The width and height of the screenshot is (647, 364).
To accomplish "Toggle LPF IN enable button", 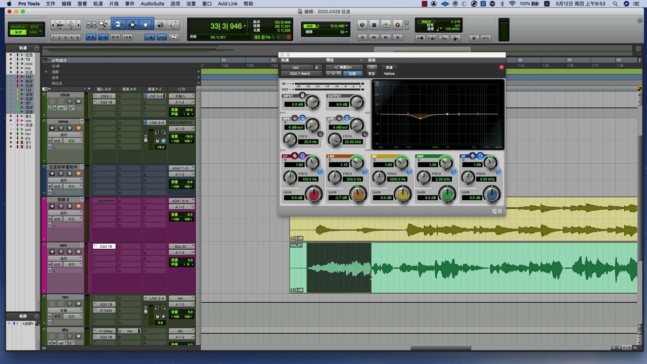I will pos(365,134).
